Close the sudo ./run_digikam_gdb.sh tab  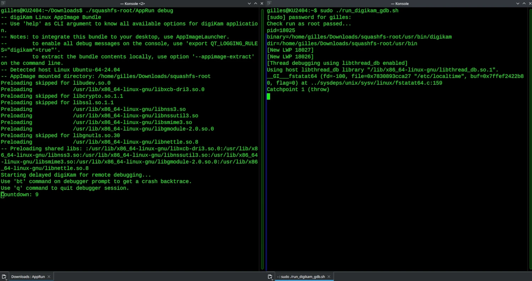click(329, 277)
